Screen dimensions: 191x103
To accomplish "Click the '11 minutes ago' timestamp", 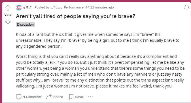I will (x=102, y=7).
